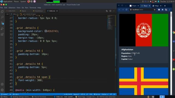Click the browser Forward arrow
This screenshot has width=175, height=98.
[123, 10]
